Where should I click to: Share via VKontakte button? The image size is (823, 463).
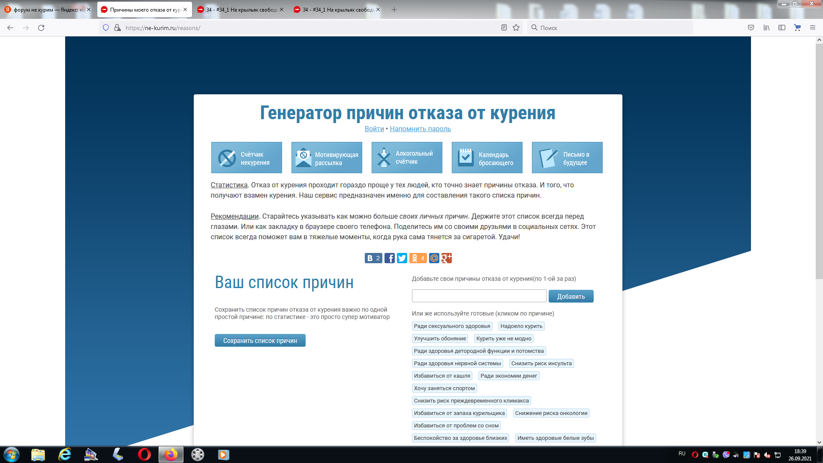coord(373,258)
